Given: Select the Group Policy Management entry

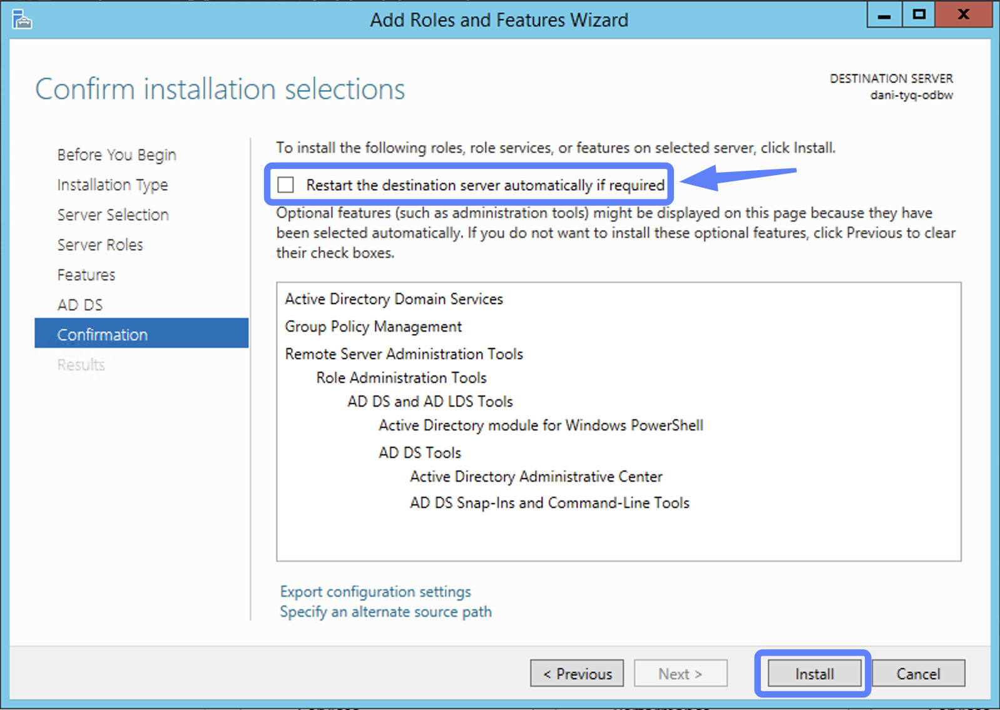Looking at the screenshot, I should 373,327.
